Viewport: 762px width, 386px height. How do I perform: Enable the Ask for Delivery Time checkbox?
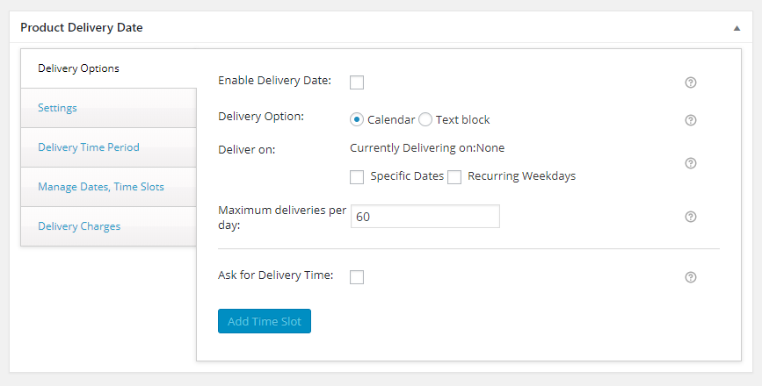(x=357, y=277)
